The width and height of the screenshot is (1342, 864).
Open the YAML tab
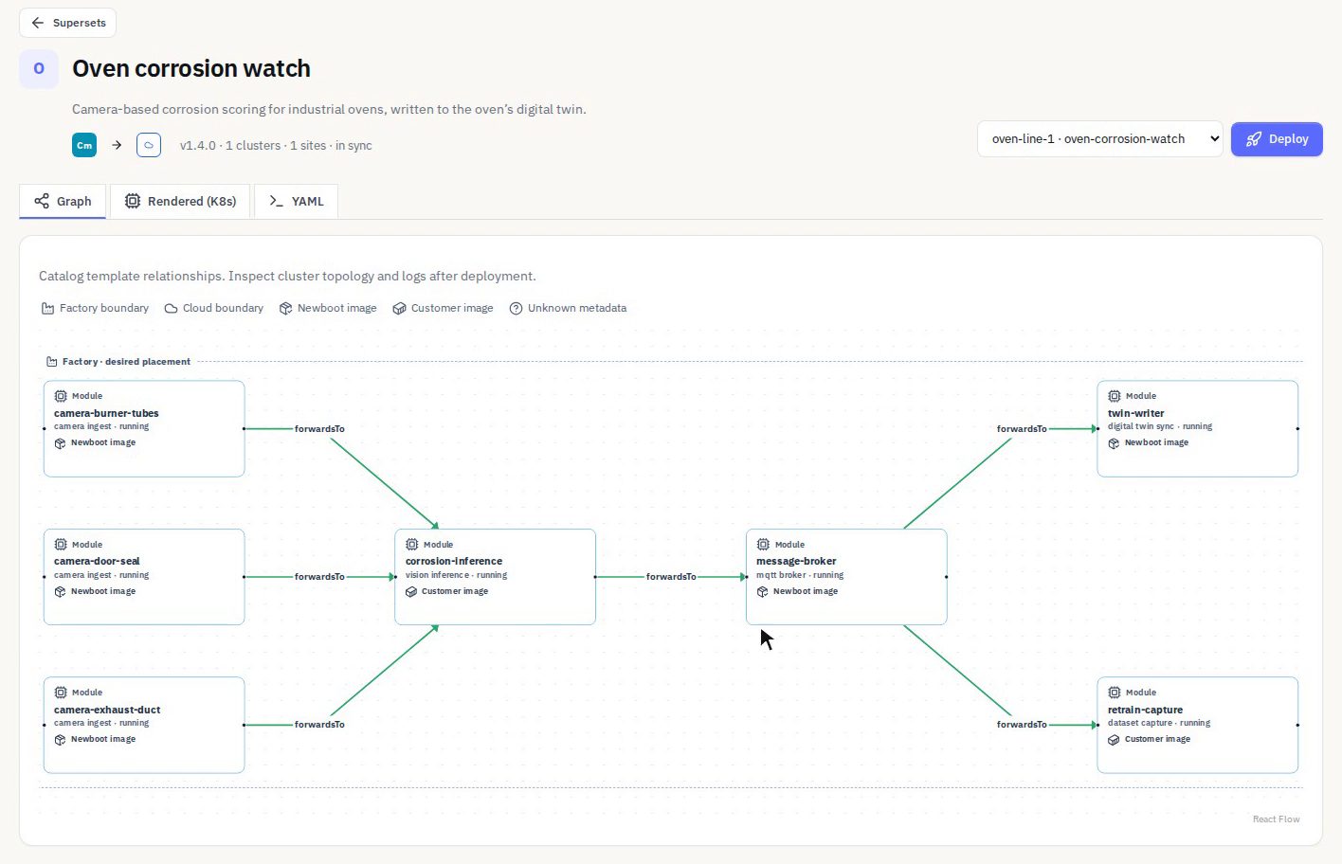pyautogui.click(x=296, y=201)
